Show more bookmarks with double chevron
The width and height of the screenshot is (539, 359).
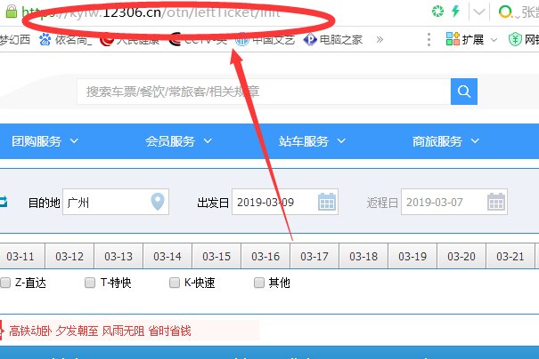tap(380, 40)
